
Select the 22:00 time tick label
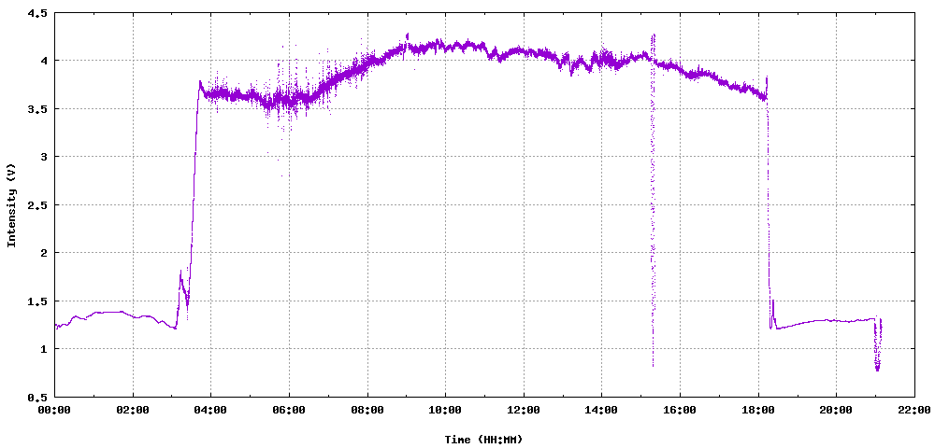(x=914, y=410)
